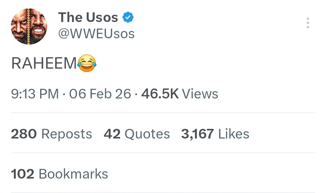Click the laughing tears emoji
The width and height of the screenshot is (326, 193).
click(x=87, y=63)
